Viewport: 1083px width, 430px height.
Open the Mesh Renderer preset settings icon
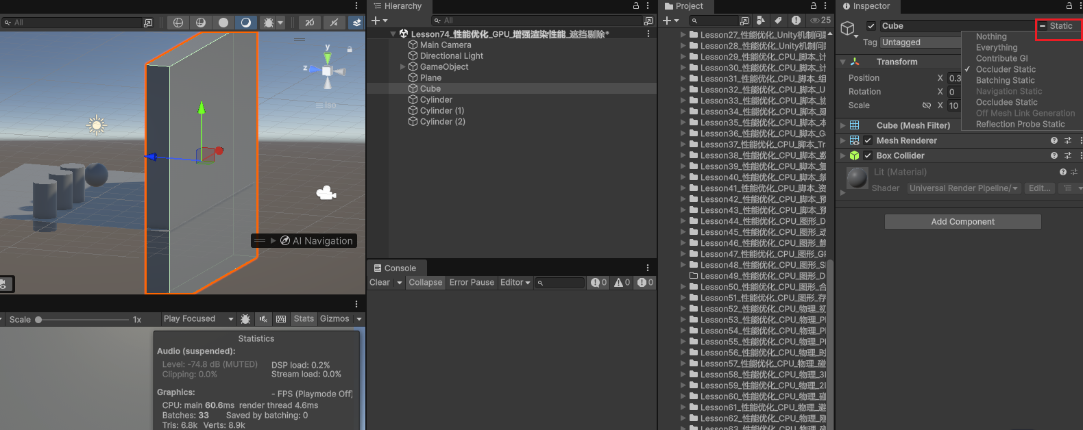point(1067,140)
